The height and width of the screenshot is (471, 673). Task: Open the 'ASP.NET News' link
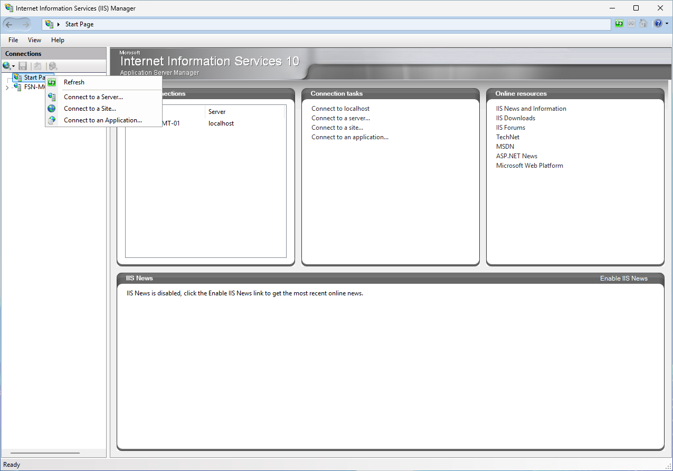[517, 156]
